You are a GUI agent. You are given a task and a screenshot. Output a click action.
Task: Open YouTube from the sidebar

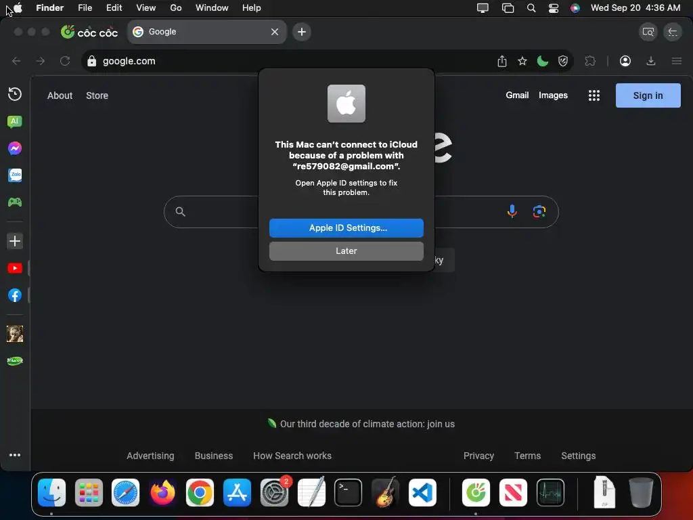click(15, 268)
